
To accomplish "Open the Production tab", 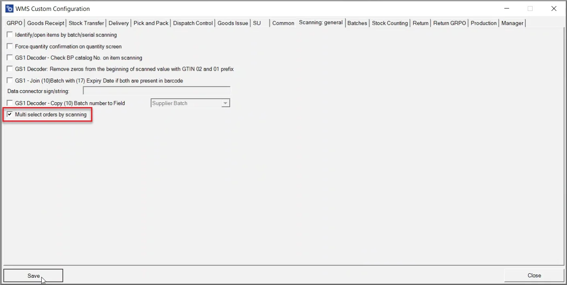I will pos(484,23).
